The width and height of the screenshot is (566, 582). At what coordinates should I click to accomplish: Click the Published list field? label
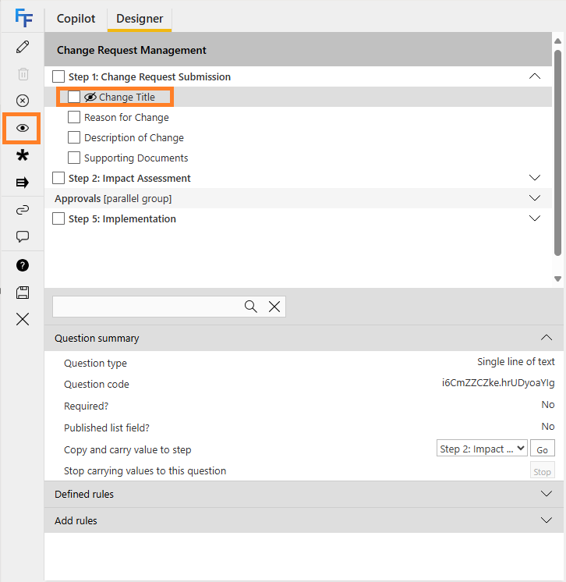(x=107, y=428)
